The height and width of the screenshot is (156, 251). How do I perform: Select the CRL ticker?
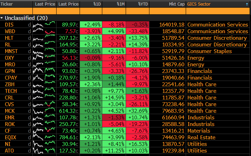click(x=9, y=98)
